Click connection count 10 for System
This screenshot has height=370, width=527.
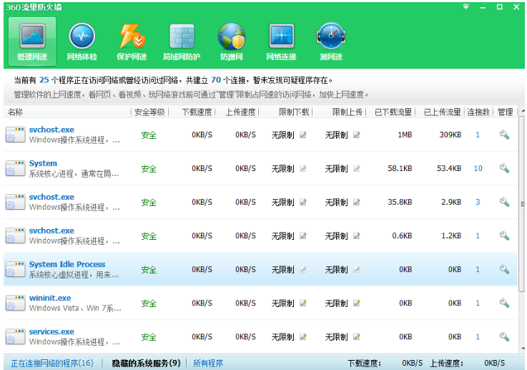[478, 168]
